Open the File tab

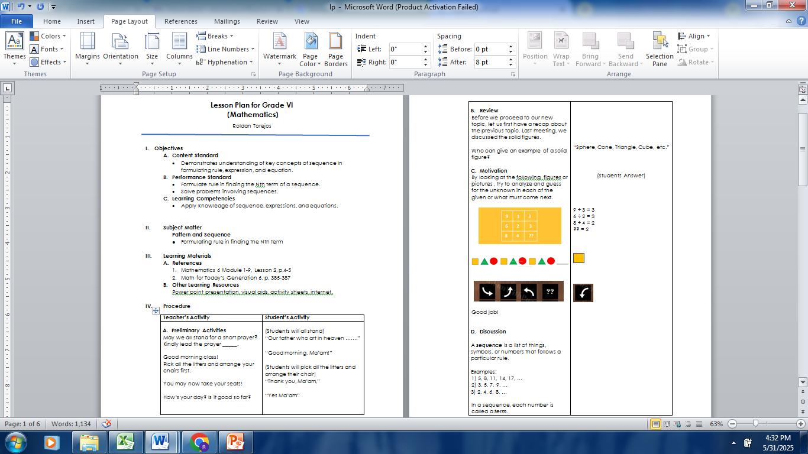pos(17,21)
